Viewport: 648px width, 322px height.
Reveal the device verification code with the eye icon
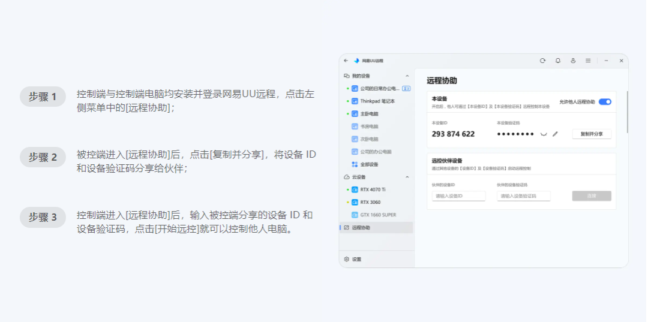pos(544,134)
